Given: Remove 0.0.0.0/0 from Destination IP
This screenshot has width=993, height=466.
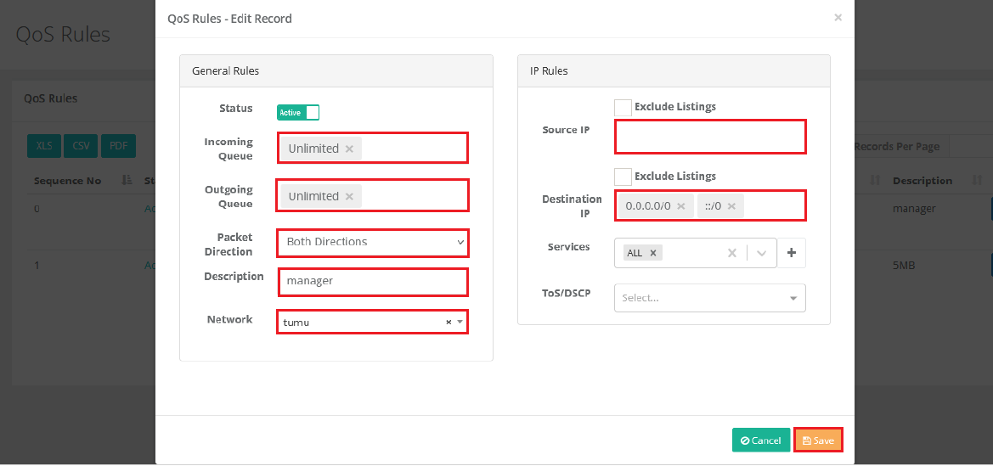Looking at the screenshot, I should click(680, 206).
